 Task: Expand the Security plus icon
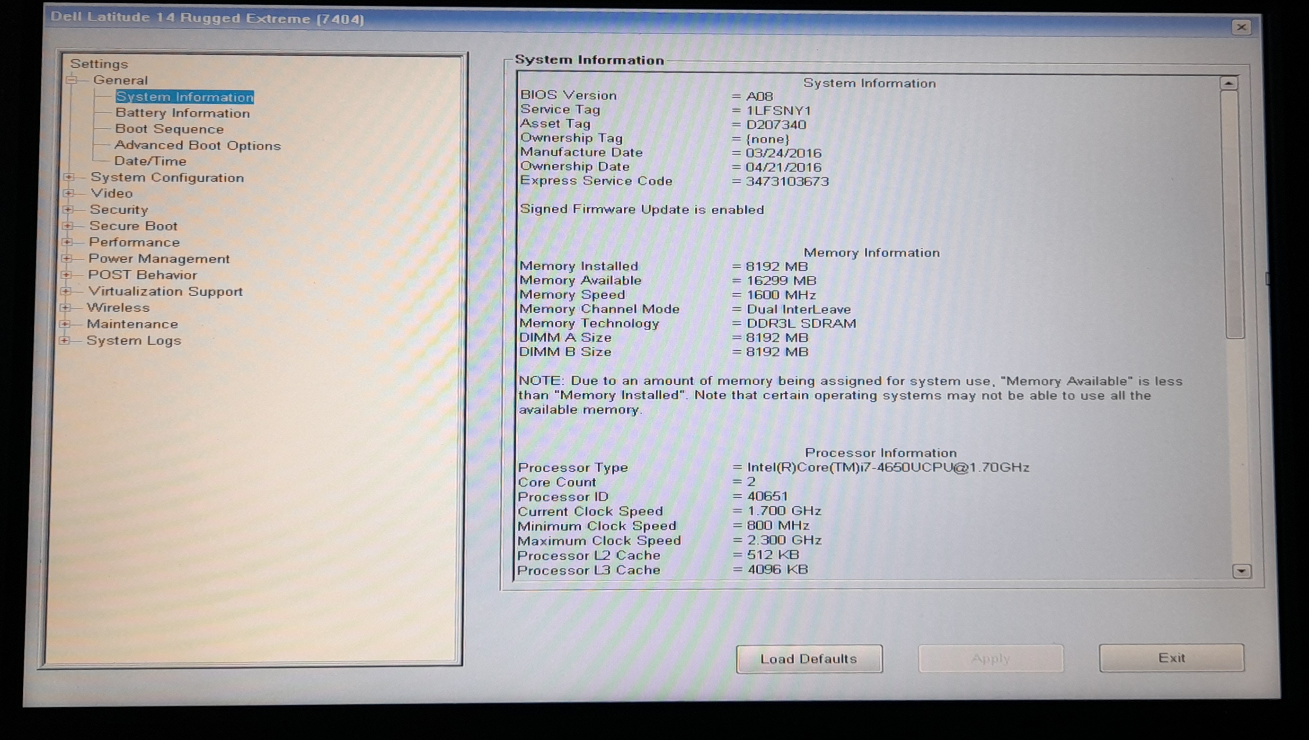click(68, 210)
